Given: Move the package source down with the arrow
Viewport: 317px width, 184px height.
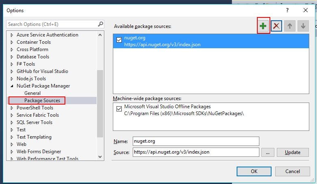Looking at the screenshot, I should point(303,26).
